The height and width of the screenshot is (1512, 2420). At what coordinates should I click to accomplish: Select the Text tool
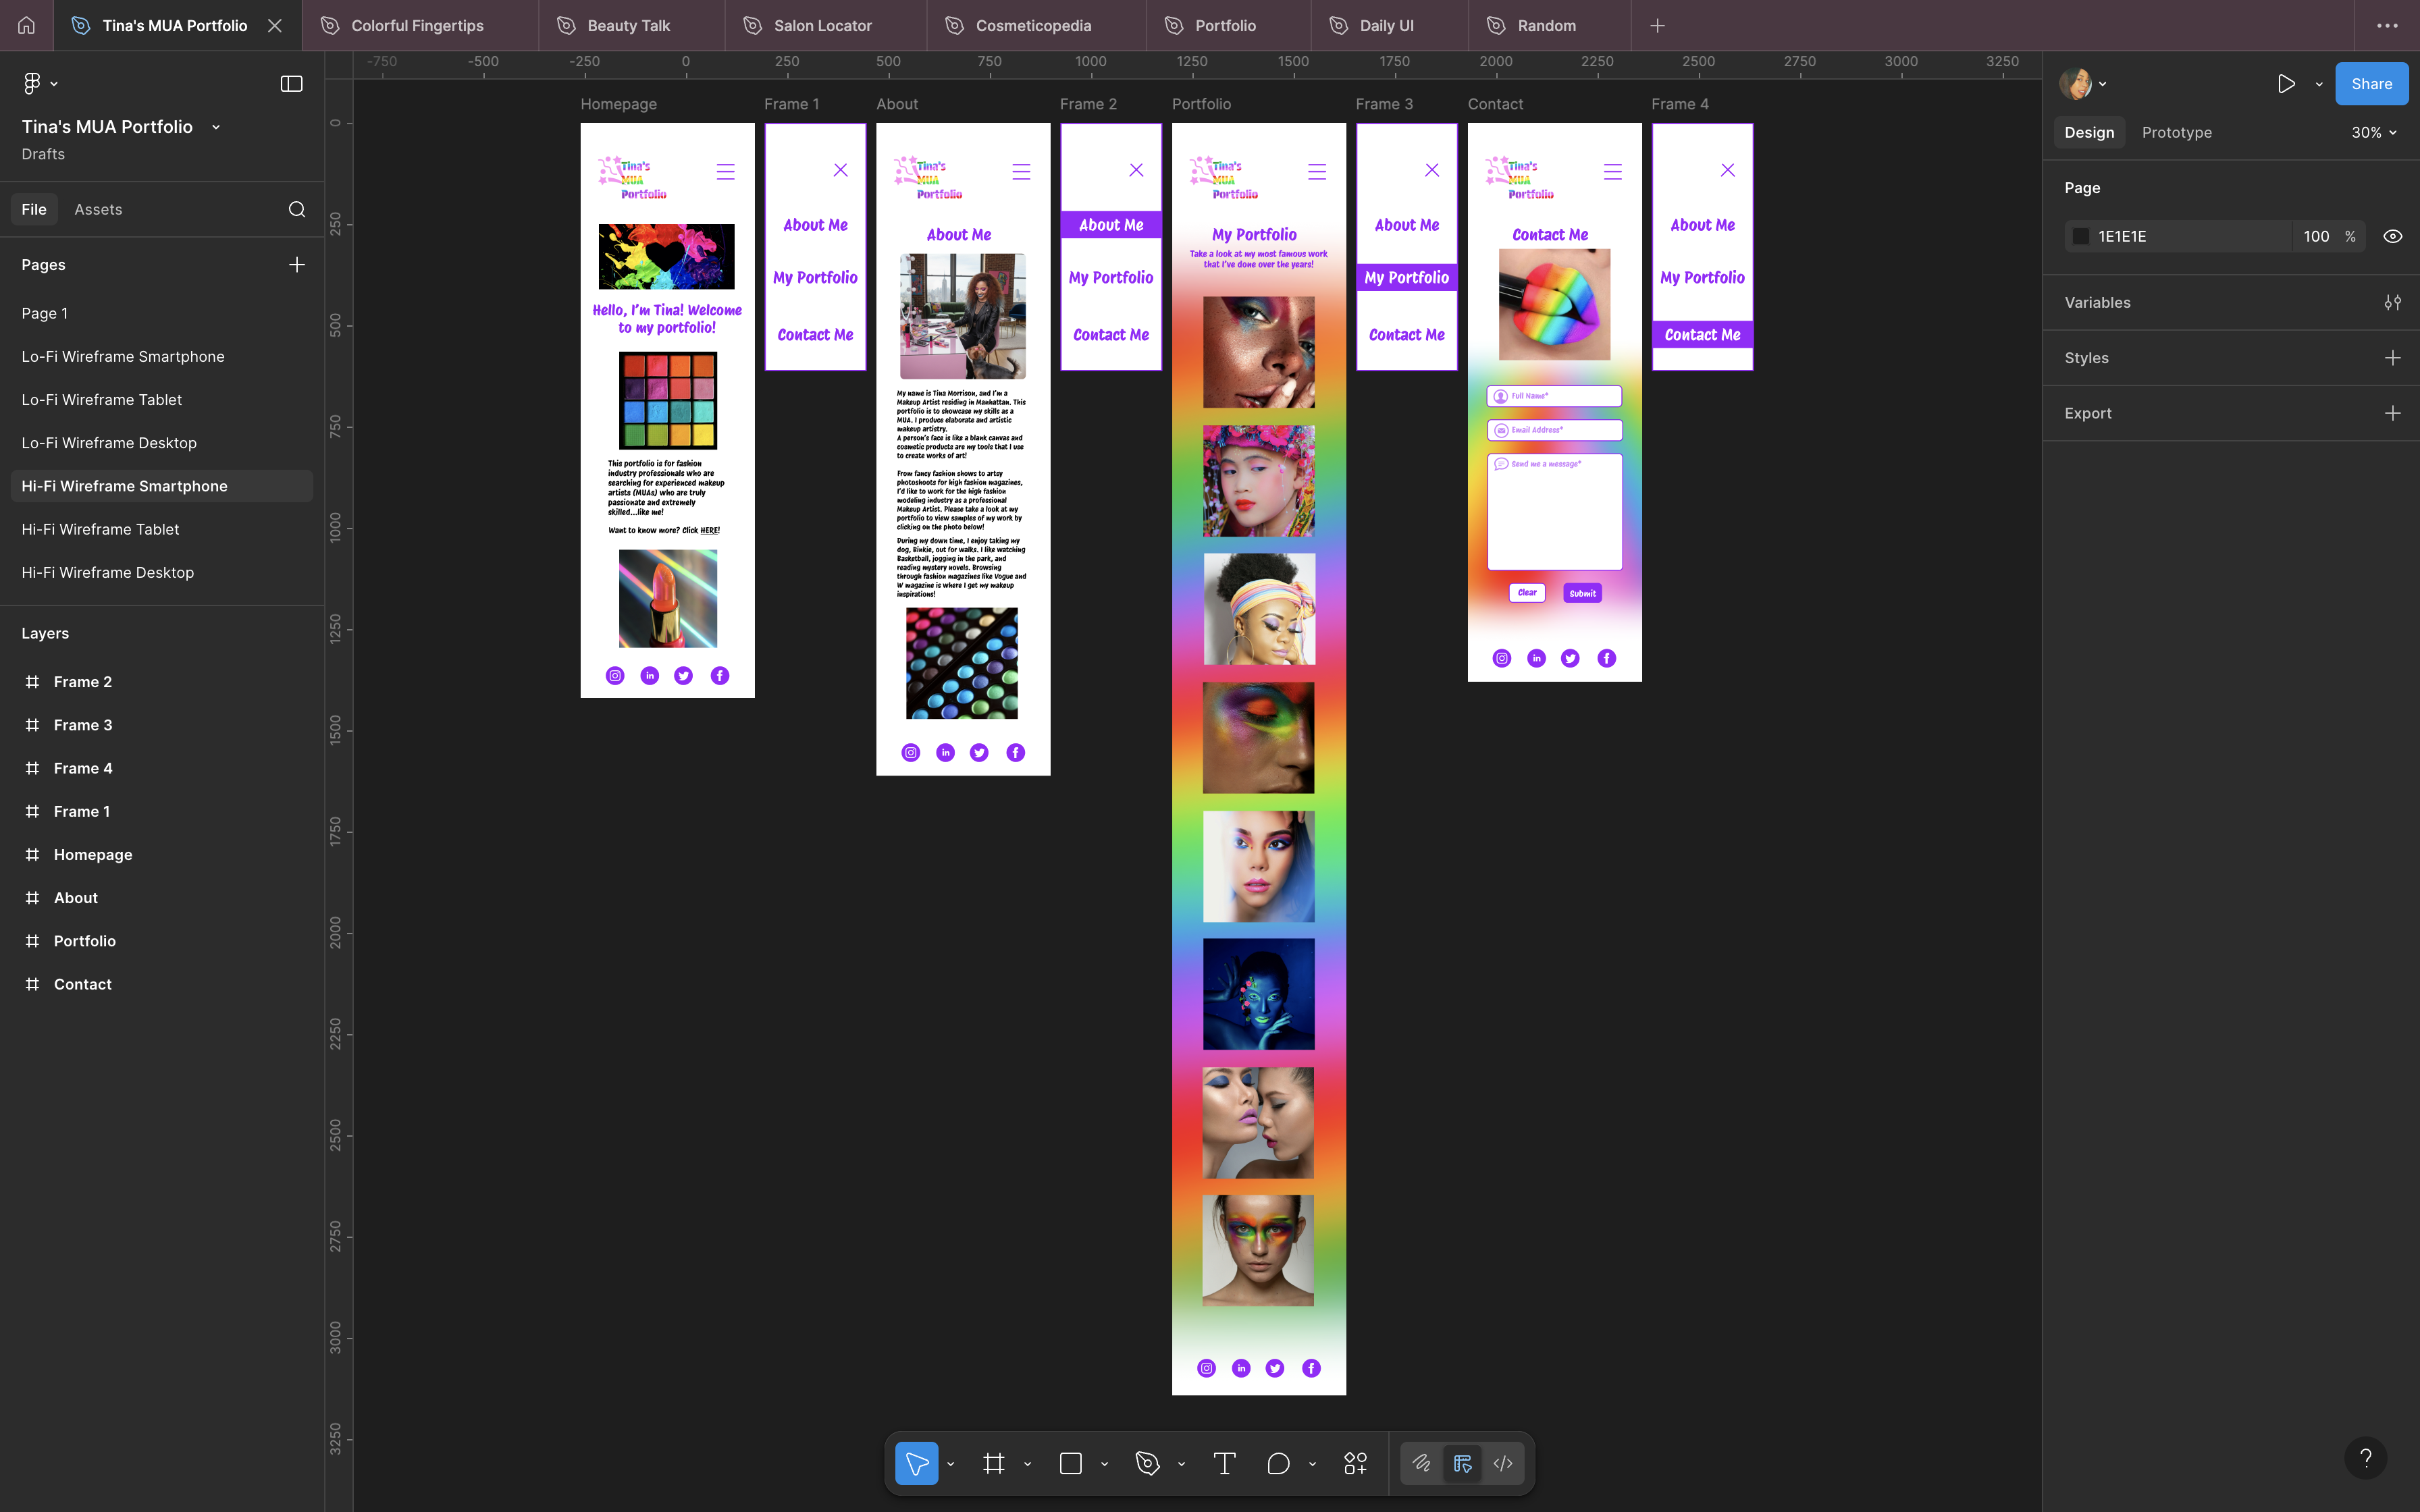point(1224,1464)
